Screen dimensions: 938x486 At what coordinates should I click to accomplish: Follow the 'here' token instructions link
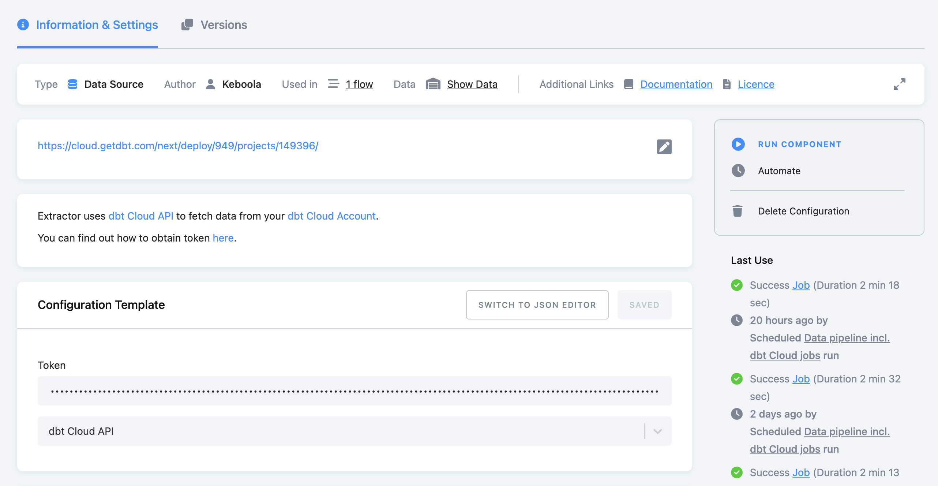(223, 238)
